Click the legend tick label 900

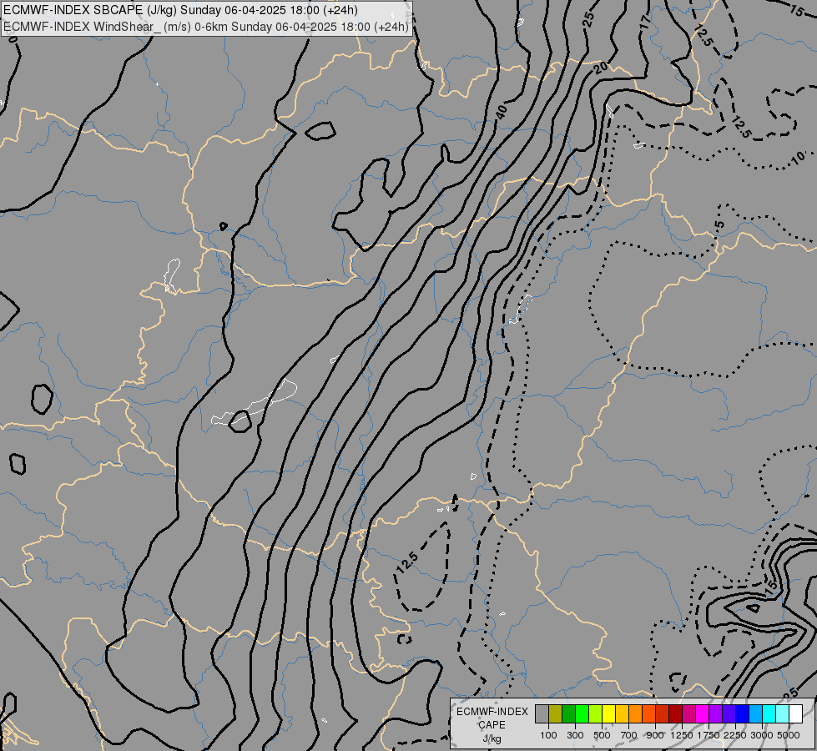coord(655,735)
